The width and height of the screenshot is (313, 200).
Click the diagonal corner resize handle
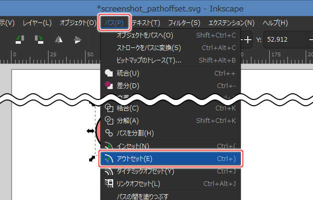(92, 159)
